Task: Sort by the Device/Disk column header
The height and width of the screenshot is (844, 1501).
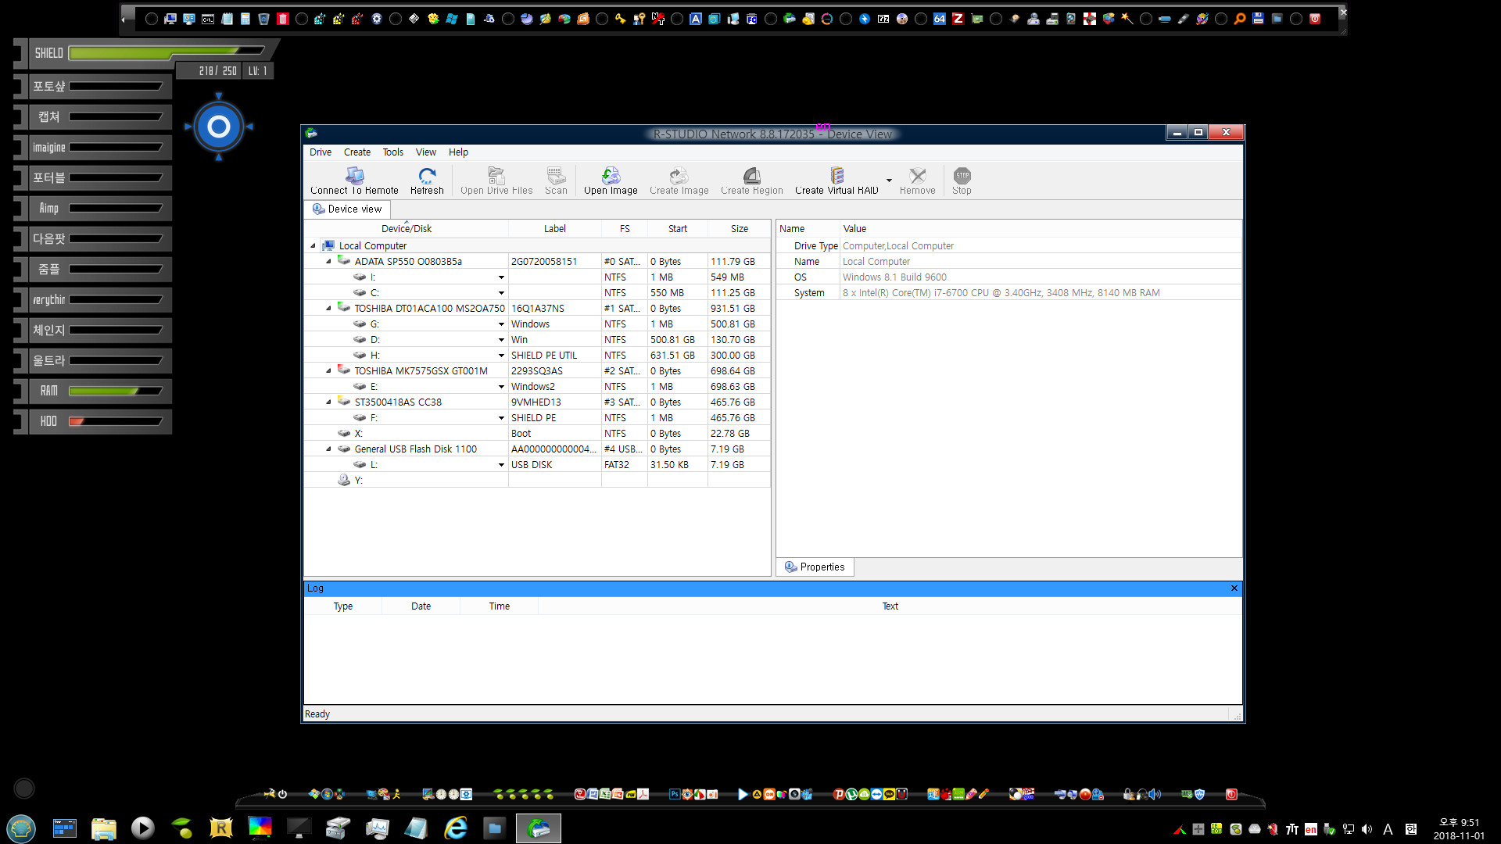Action: coord(407,229)
